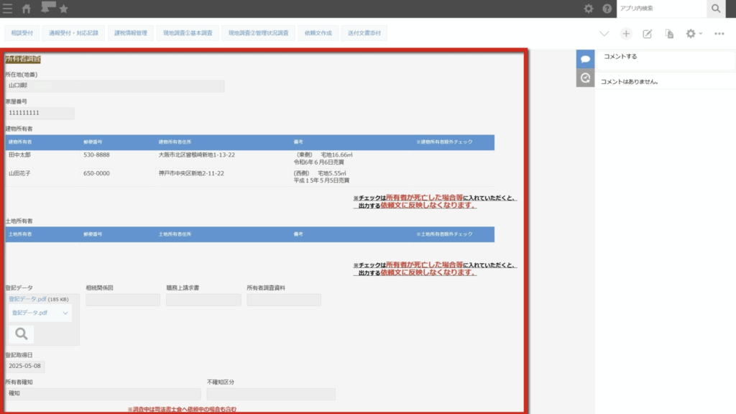Switch to 通報受付・対応記録 tab
The image size is (736, 414).
tap(74, 33)
